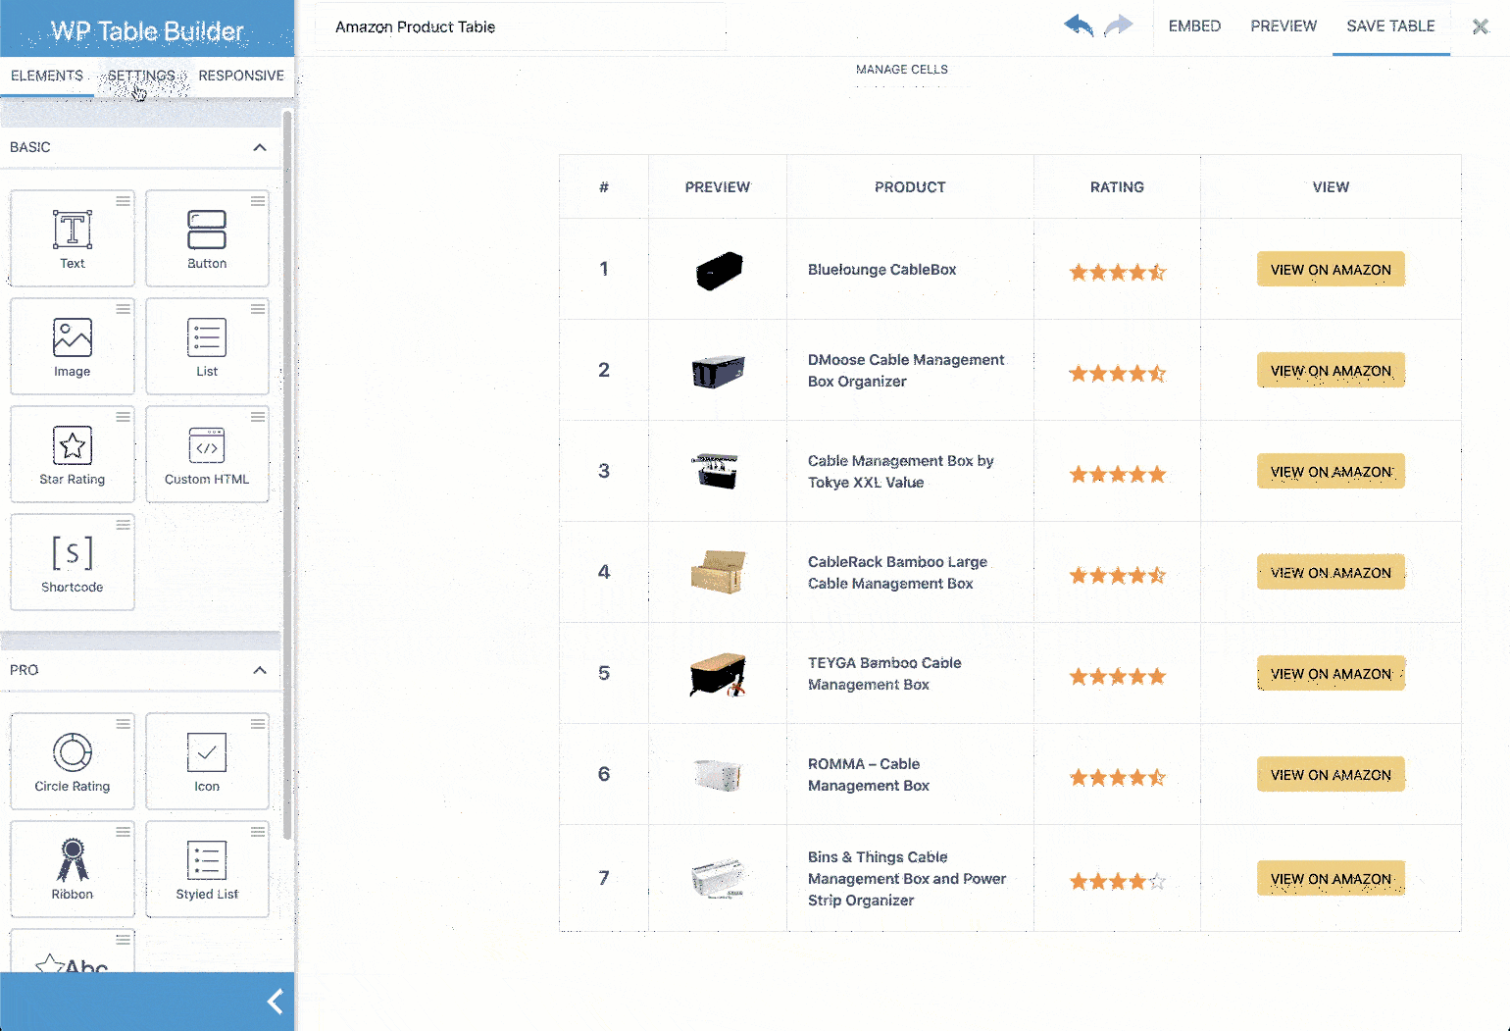Select the Styled List element
Screen dimensions: 1510x1031
[x=207, y=869]
